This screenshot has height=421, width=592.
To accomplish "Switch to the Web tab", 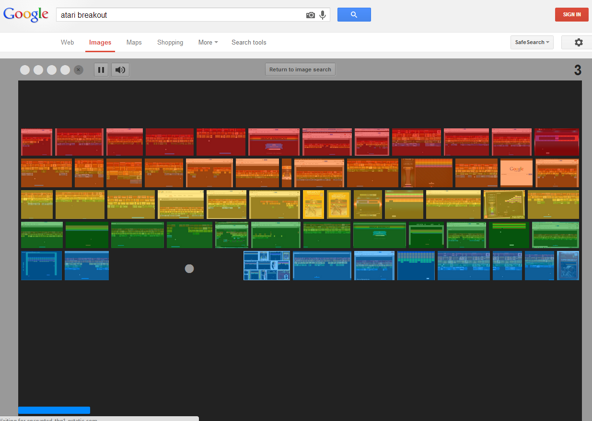I will tap(67, 42).
